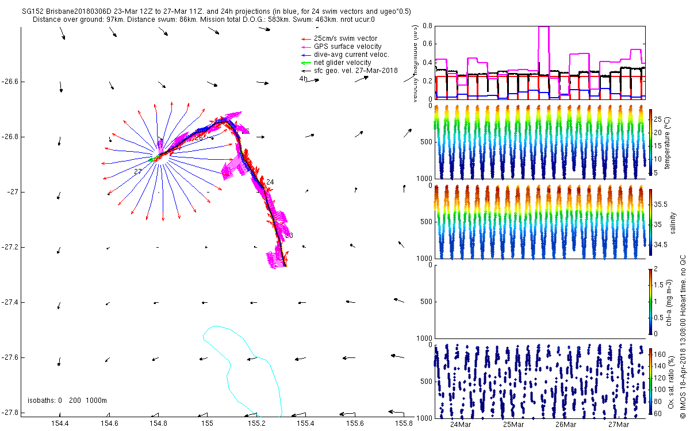Click the 0.8 tick on velocity plot

pos(426,26)
